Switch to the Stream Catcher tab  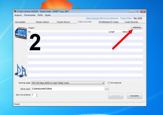coord(46,22)
